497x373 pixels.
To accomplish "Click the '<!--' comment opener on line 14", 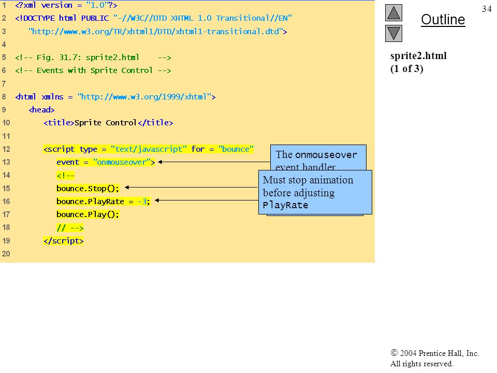I will [65, 176].
